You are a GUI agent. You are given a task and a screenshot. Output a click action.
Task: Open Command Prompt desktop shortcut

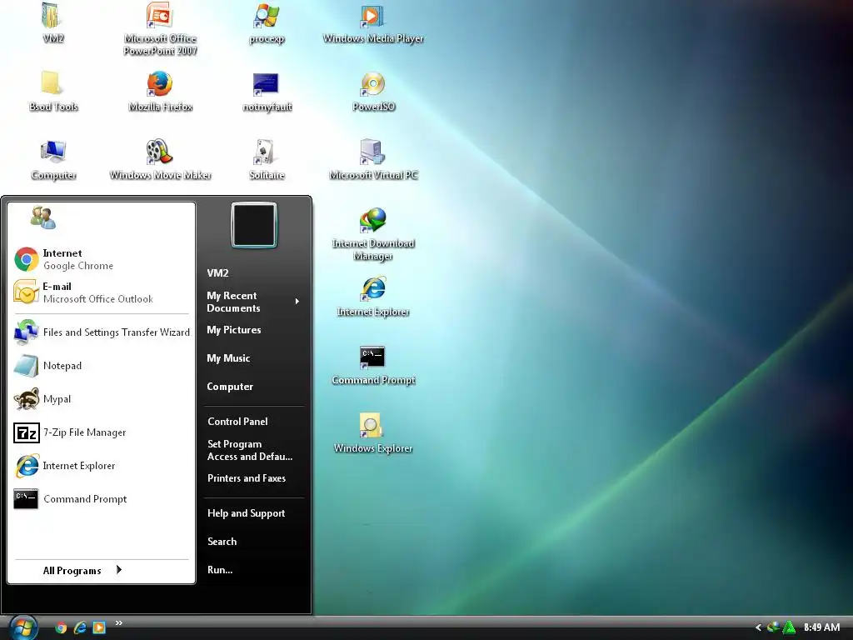(373, 365)
